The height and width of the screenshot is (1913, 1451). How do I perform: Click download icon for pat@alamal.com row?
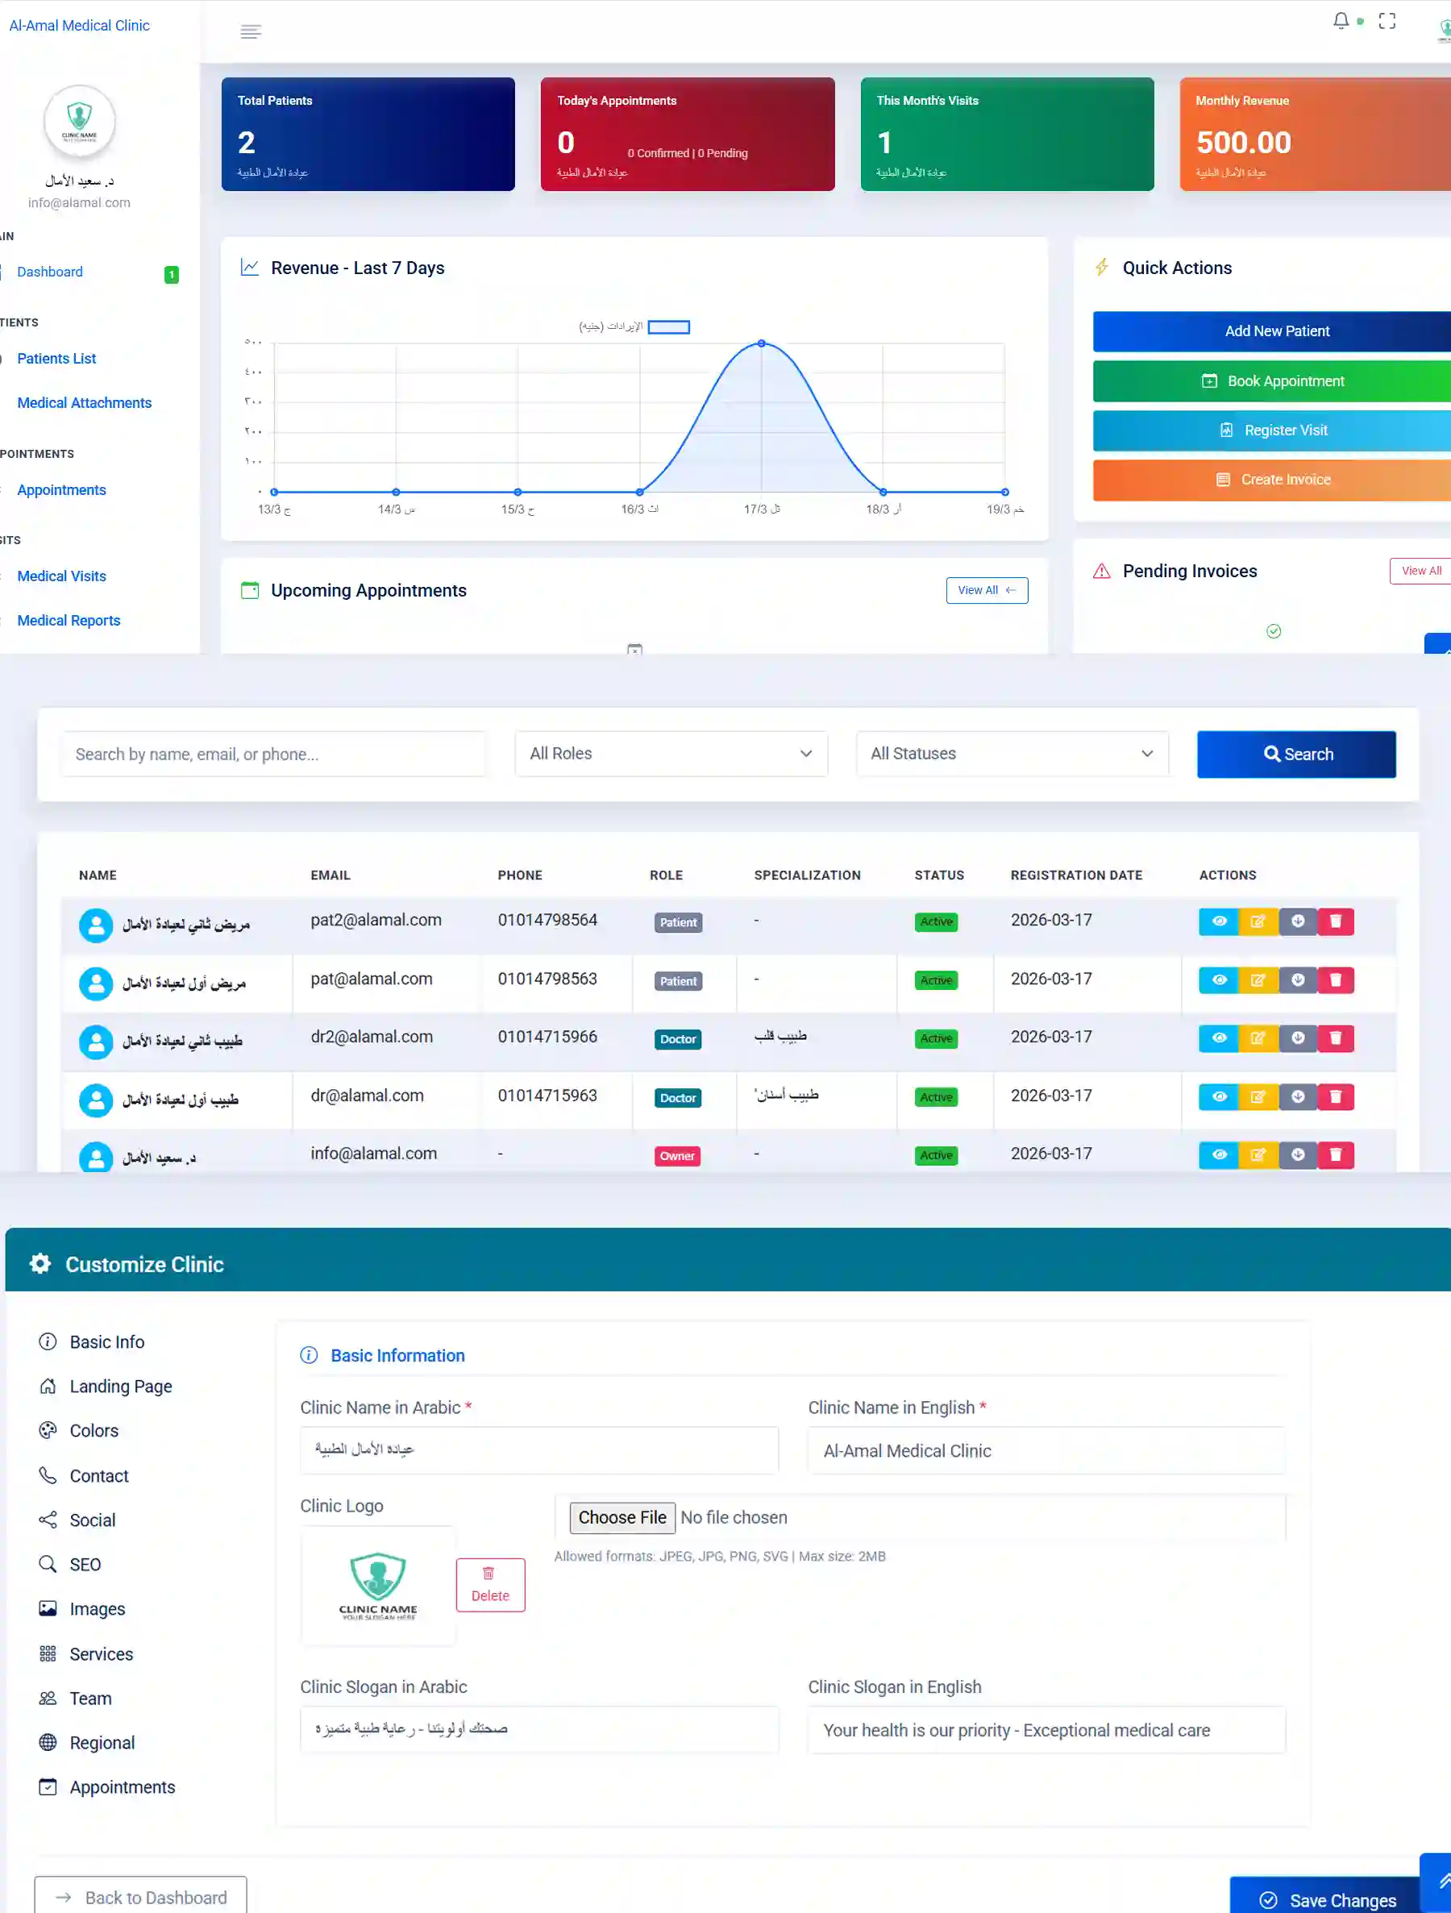point(1297,981)
